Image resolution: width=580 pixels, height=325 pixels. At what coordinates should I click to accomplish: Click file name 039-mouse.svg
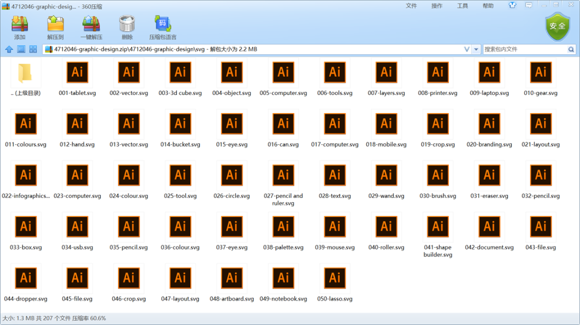(335, 247)
